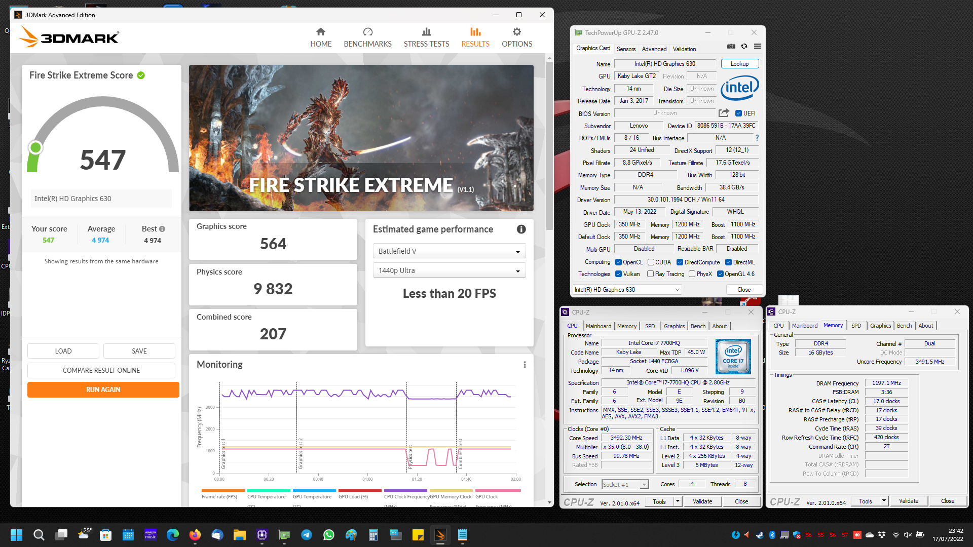Open Microsoft Edge from the taskbar
This screenshot has width=973, height=547.
click(x=173, y=535)
